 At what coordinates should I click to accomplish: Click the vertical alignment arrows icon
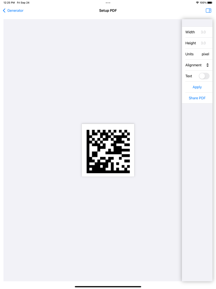(x=207, y=65)
